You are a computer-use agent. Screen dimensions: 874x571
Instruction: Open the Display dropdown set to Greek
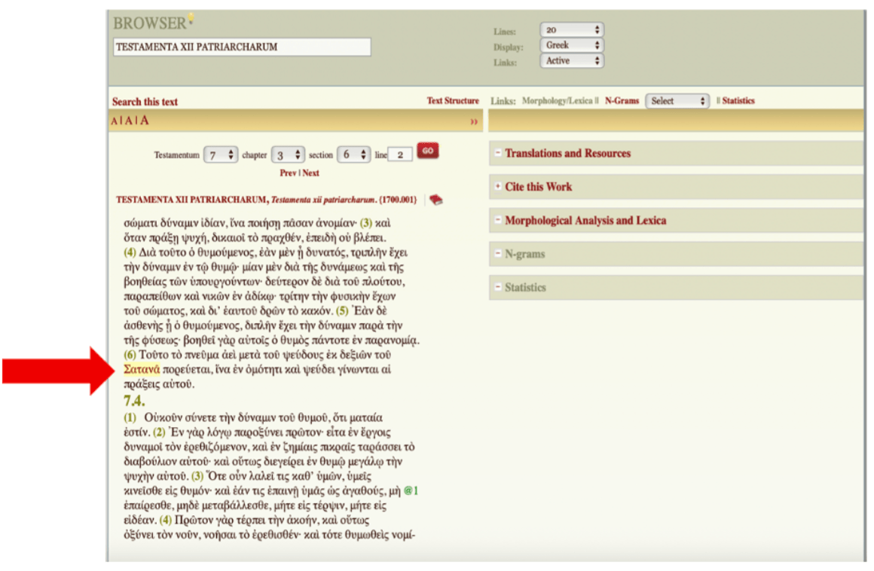pos(571,45)
